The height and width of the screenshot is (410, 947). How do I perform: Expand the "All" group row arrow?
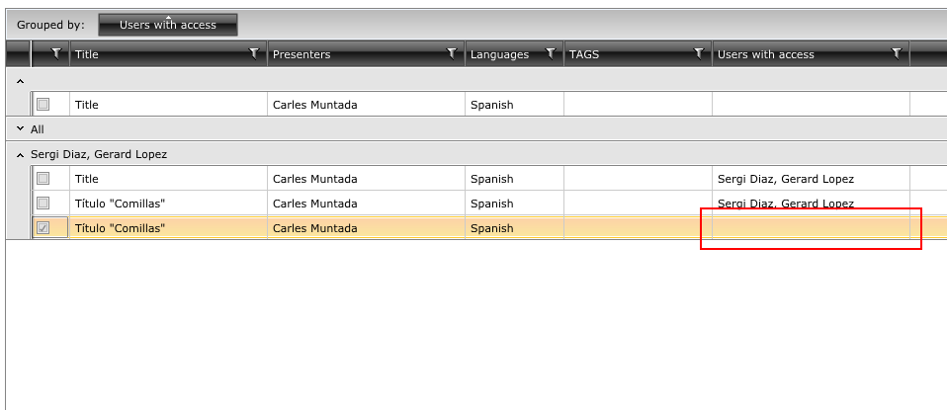pos(21,128)
